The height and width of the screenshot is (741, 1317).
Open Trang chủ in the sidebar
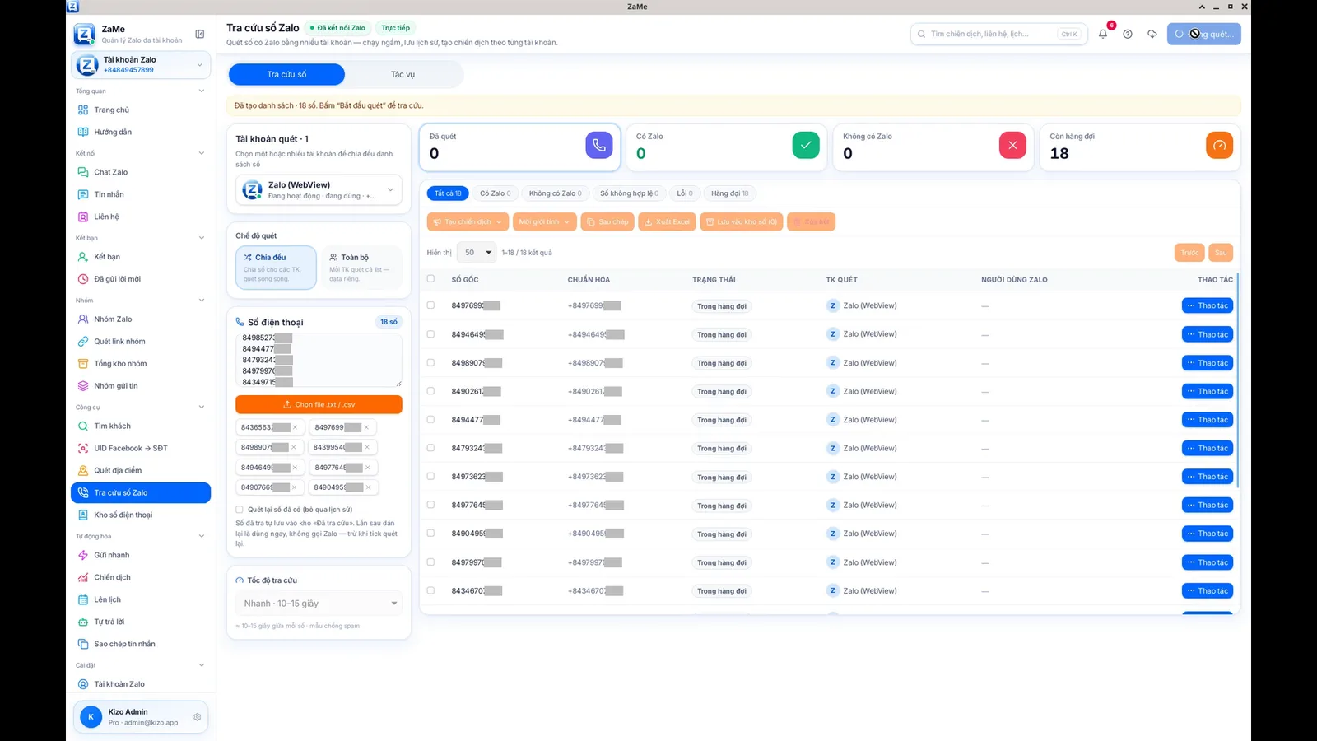point(141,110)
